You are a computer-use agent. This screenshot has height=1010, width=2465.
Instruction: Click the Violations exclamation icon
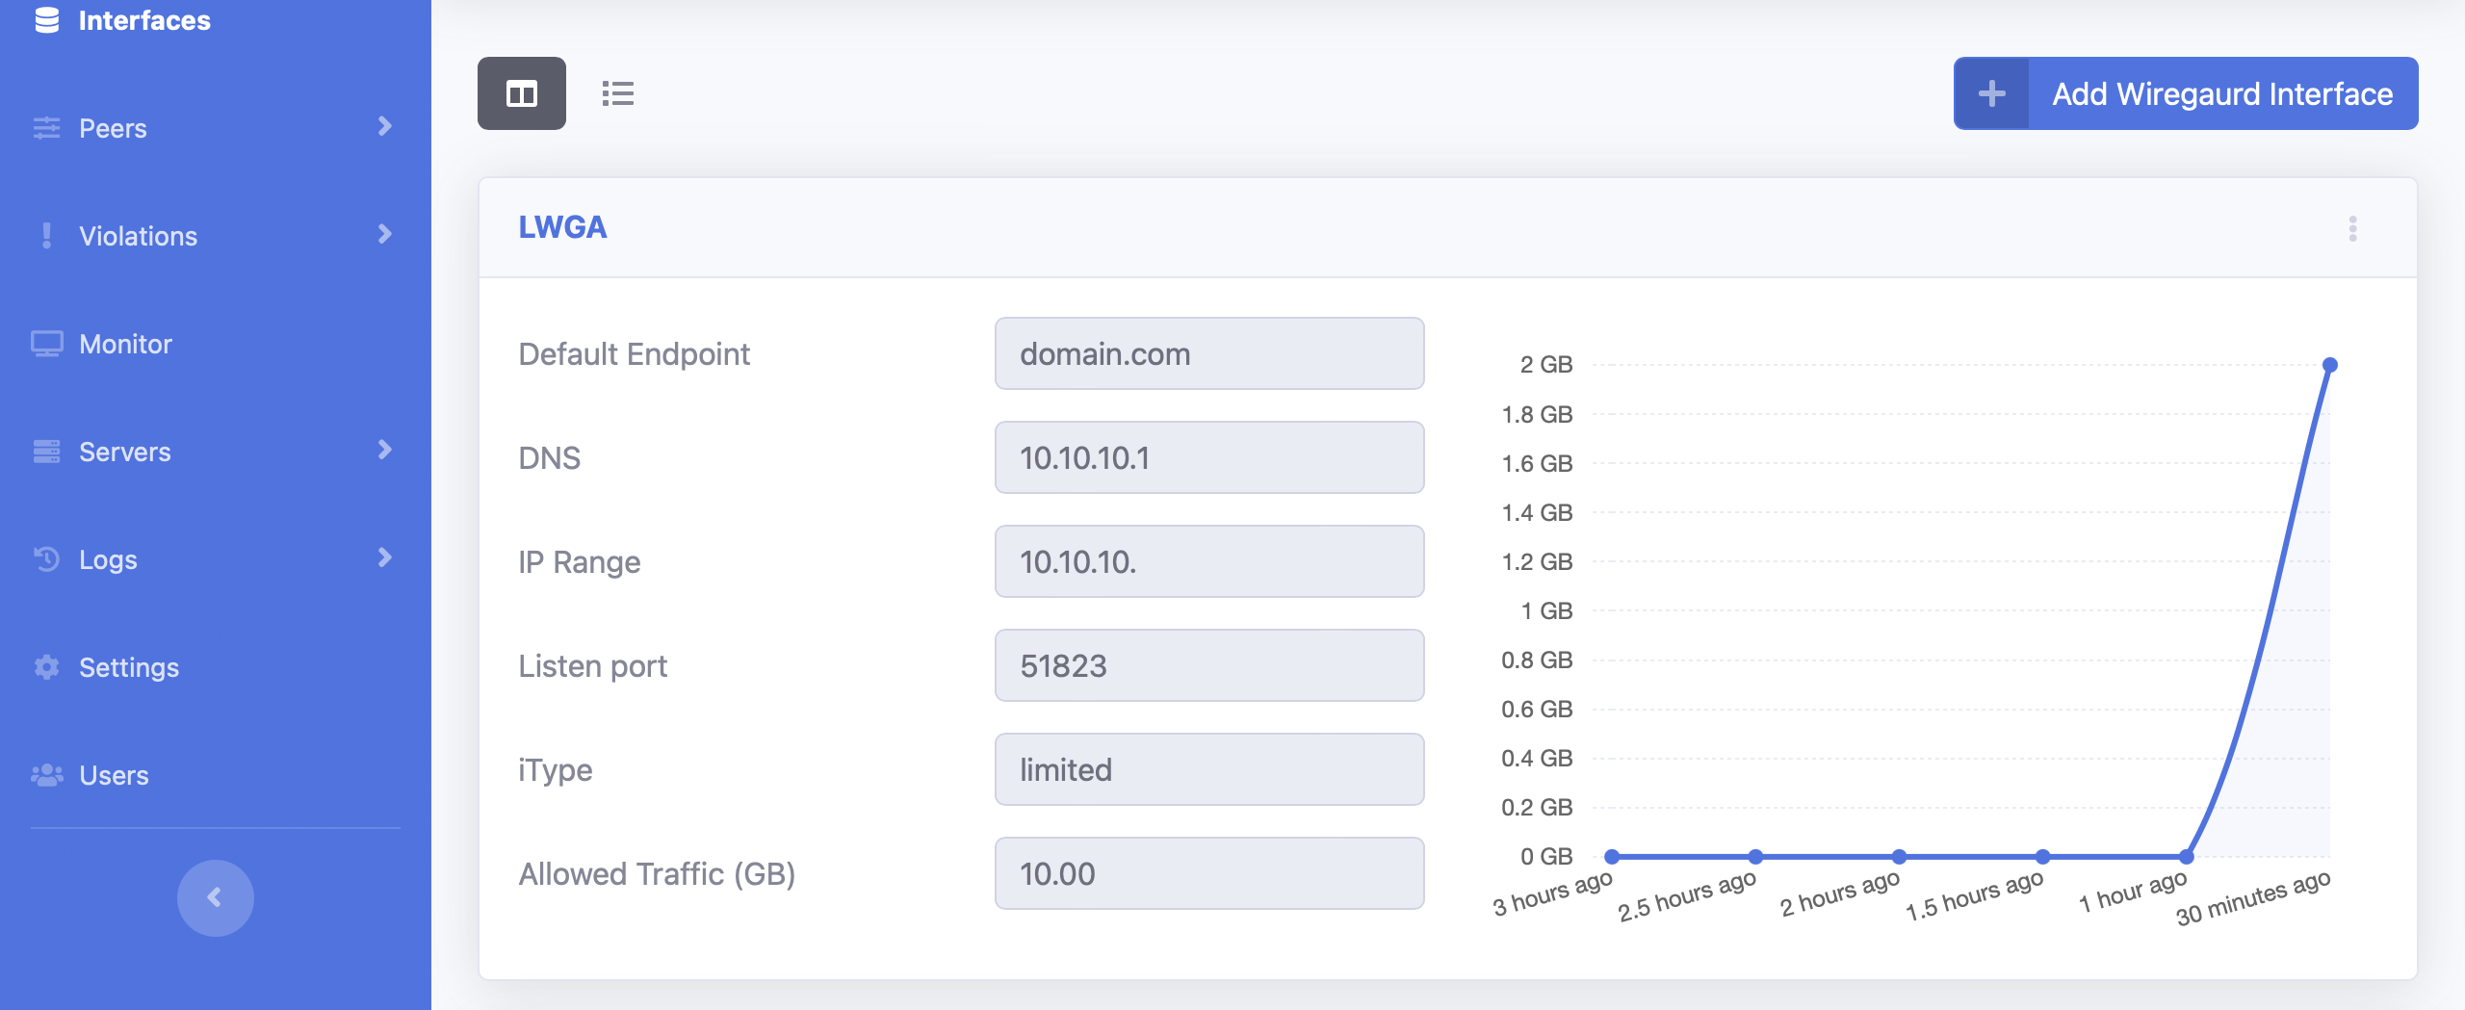[46, 236]
